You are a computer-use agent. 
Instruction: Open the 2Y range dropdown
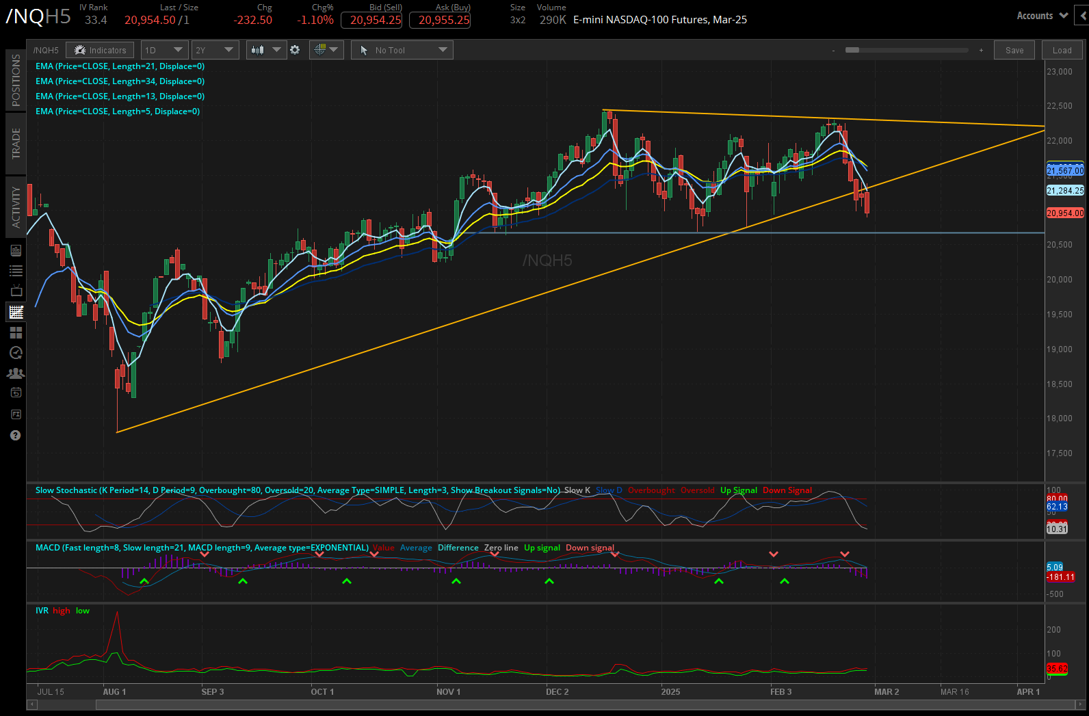[215, 50]
